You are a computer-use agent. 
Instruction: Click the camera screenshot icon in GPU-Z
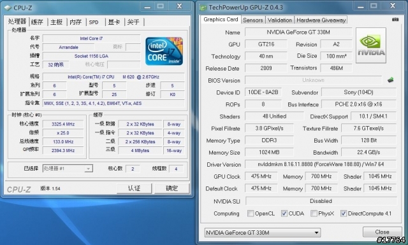point(395,20)
